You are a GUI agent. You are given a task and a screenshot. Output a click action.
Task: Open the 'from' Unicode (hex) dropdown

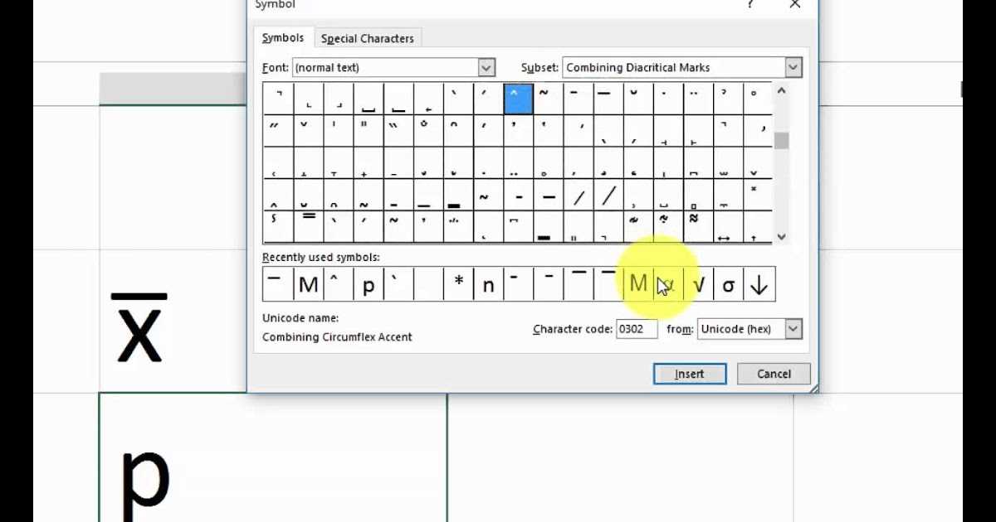(793, 329)
